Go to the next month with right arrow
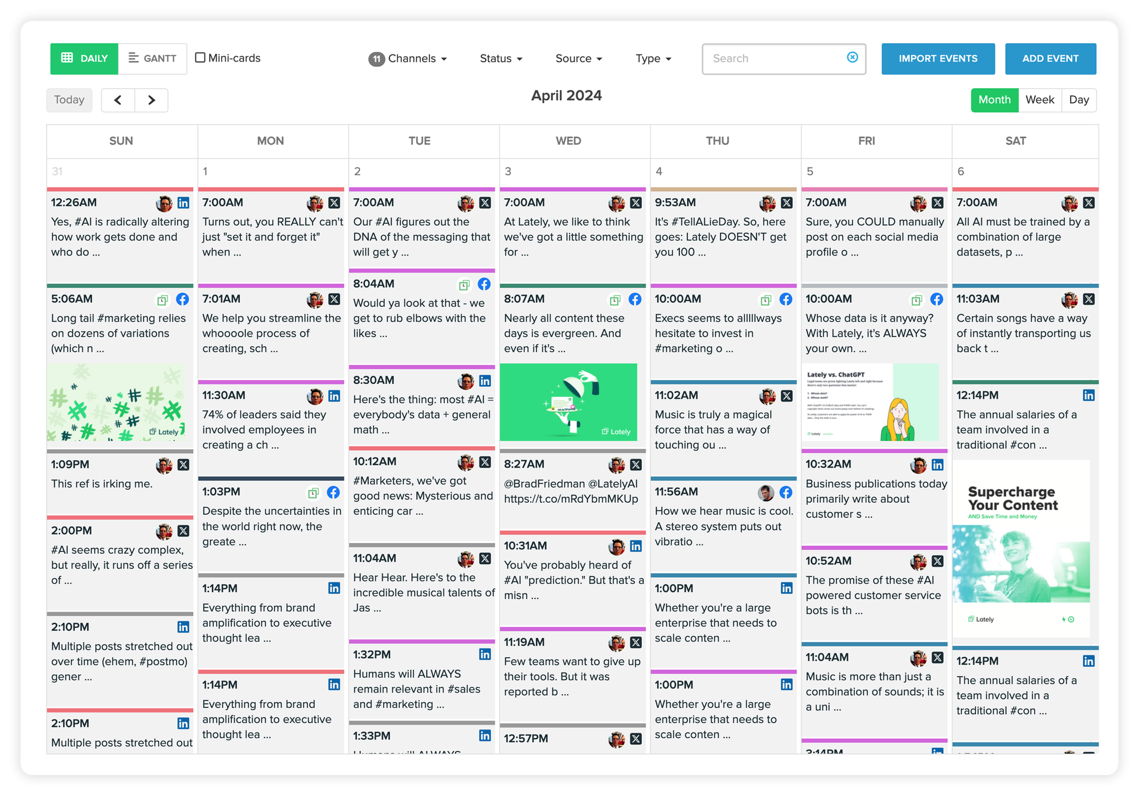Screen dimensions: 1139x795 [x=151, y=100]
